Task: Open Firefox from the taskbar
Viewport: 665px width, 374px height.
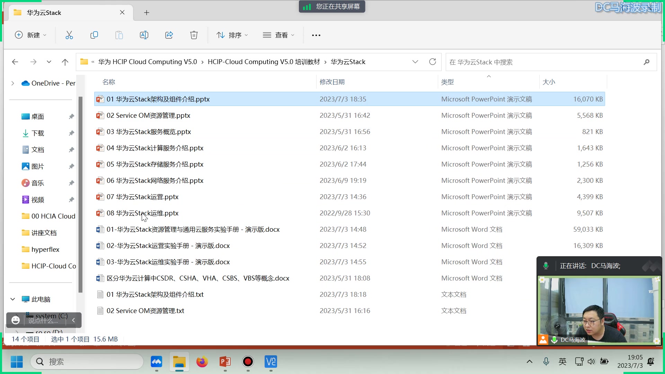Action: click(x=202, y=362)
